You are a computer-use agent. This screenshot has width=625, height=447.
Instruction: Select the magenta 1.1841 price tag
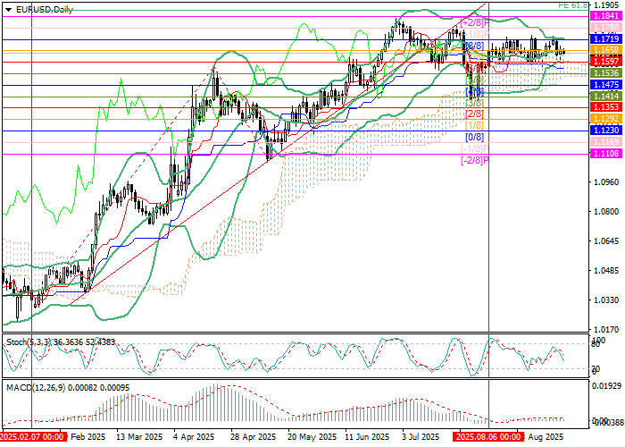(x=606, y=17)
